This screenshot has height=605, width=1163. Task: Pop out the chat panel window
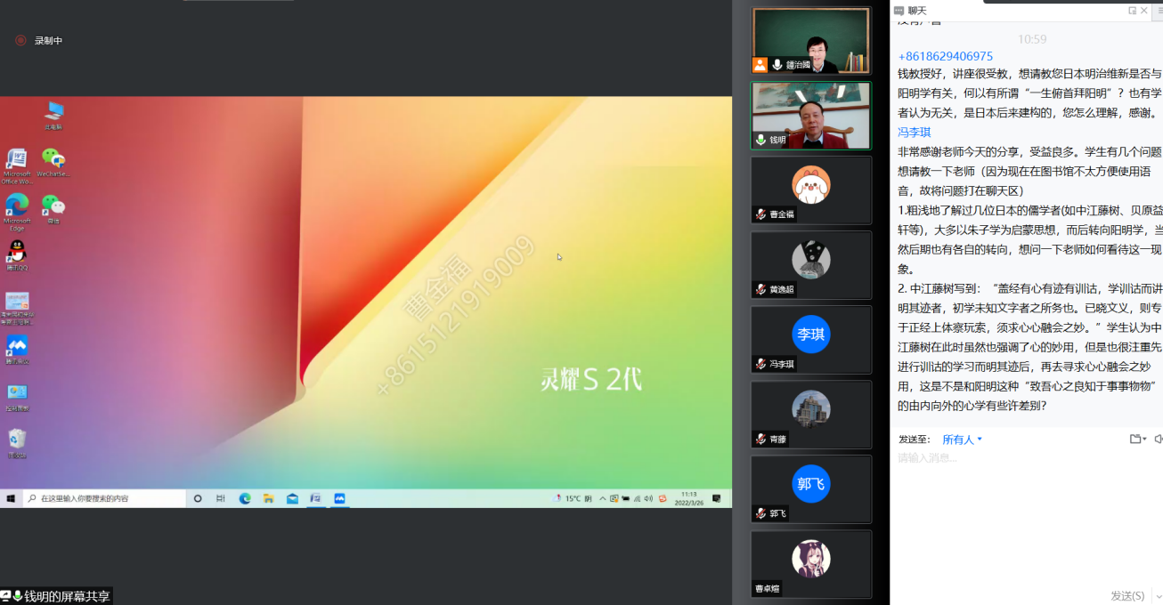click(1132, 11)
